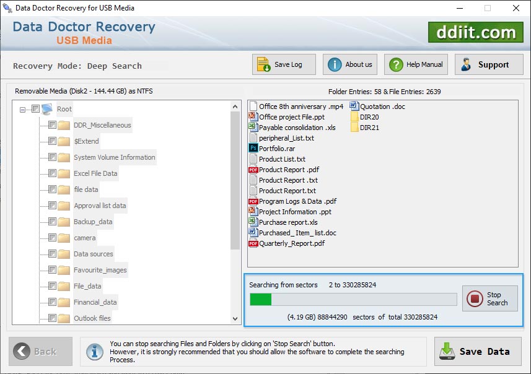Click the Stop Search button
This screenshot has height=374, width=531.
489,298
